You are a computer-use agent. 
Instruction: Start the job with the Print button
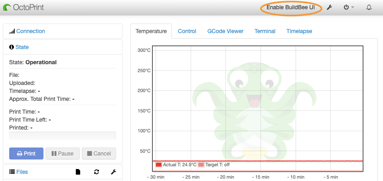(26, 153)
